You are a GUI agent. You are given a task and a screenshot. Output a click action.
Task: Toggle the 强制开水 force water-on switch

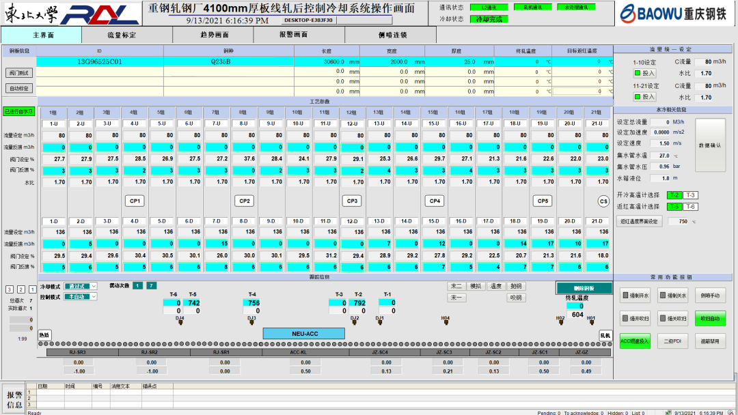[x=635, y=296]
